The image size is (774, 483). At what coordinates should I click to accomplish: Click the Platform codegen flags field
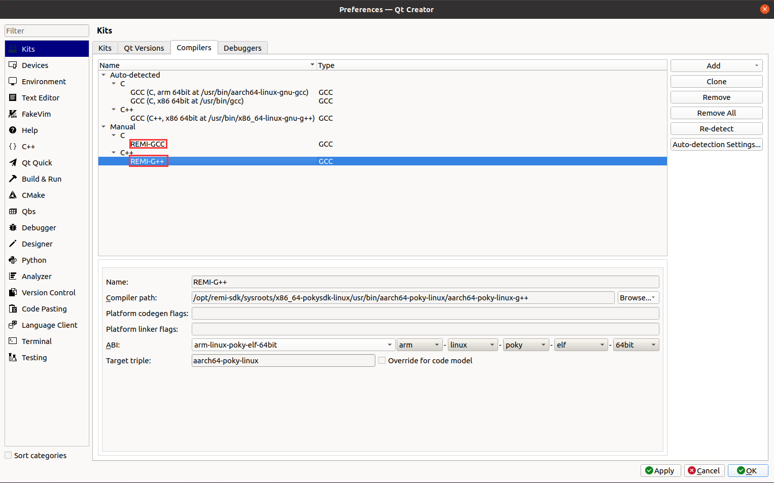click(426, 314)
